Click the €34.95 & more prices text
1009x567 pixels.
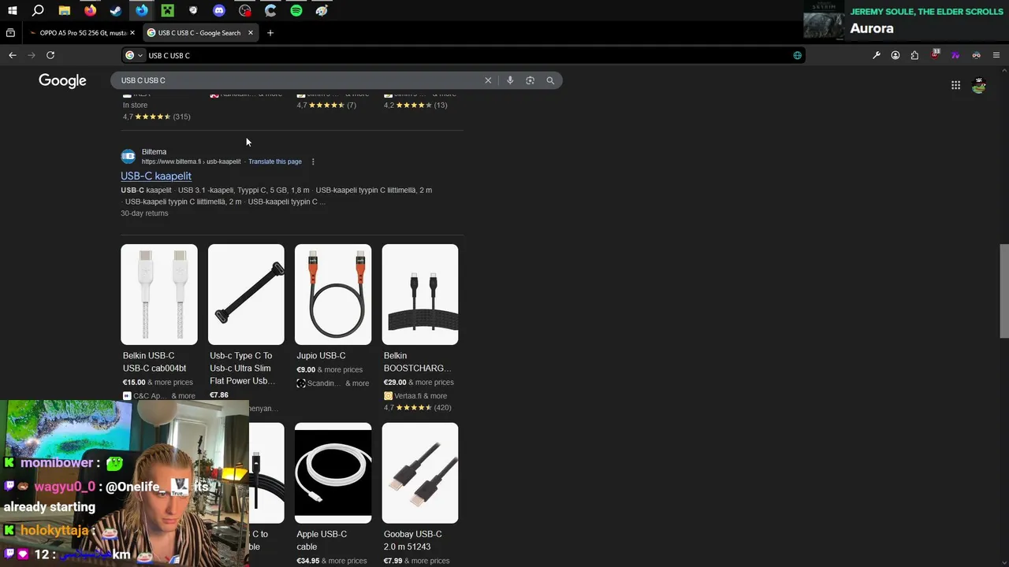tap(332, 561)
